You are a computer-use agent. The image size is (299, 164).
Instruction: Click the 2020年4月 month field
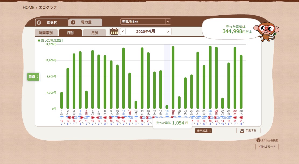pyautogui.click(x=146, y=31)
